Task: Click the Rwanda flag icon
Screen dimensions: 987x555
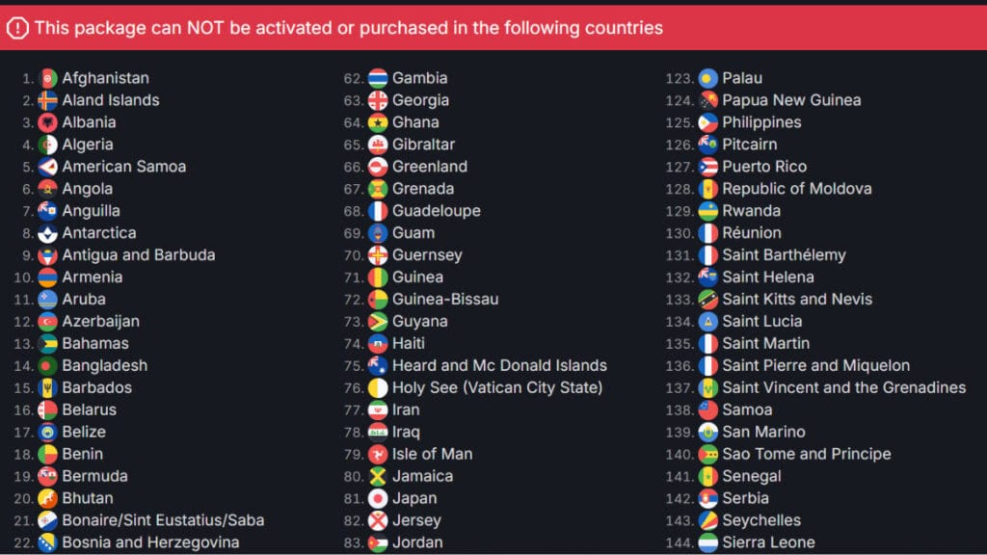Action: click(x=709, y=211)
